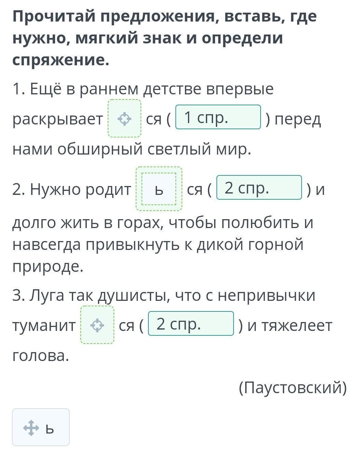This screenshot has height=453, width=357.
Task: Click the phrase "обширный светлый мир."
Action: (154, 149)
